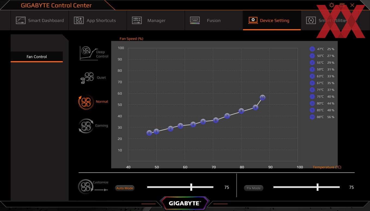
Task: Click the GIGABYTE logo at bottom
Action: pyautogui.click(x=185, y=203)
